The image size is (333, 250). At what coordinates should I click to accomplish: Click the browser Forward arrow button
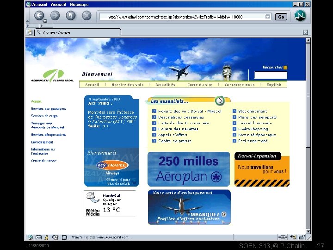click(x=55, y=16)
